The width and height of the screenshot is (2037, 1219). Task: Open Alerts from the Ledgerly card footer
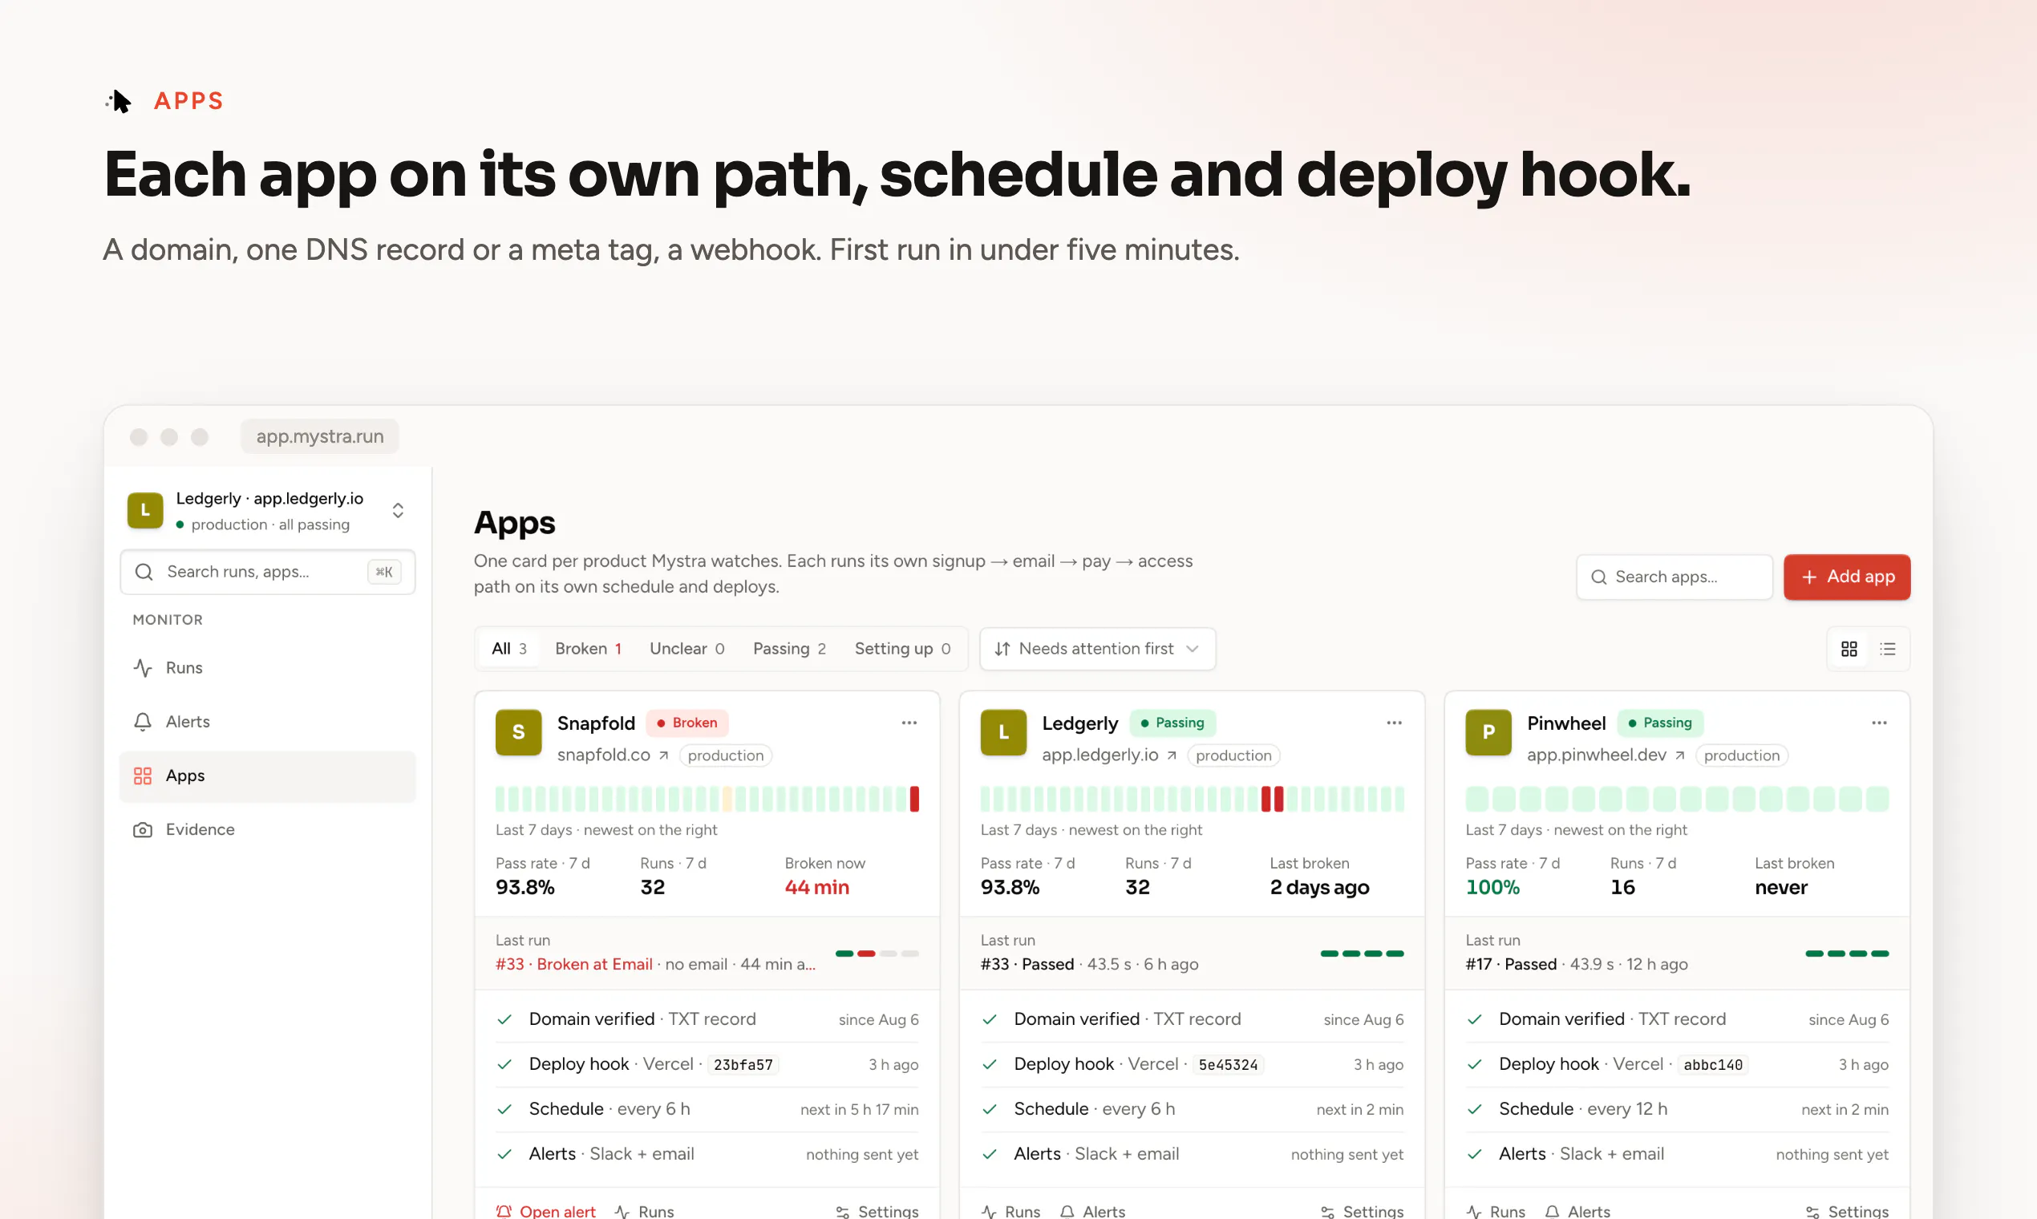pos(1092,1211)
